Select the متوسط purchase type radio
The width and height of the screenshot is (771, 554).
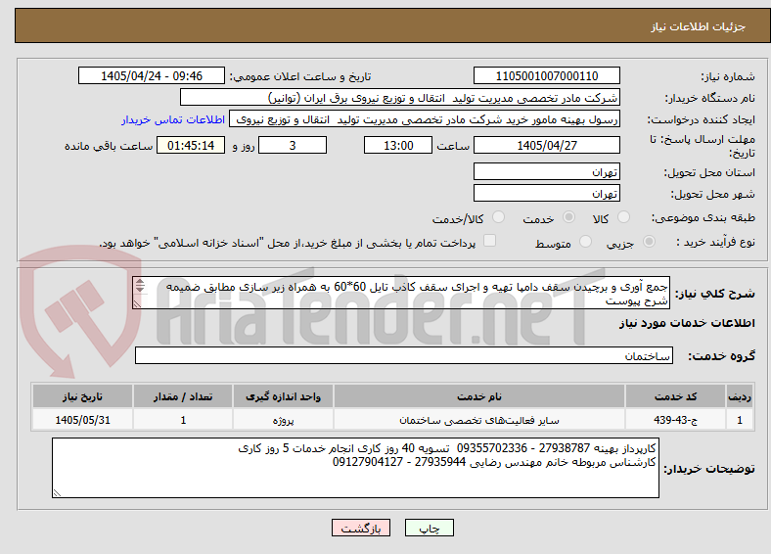585,242
